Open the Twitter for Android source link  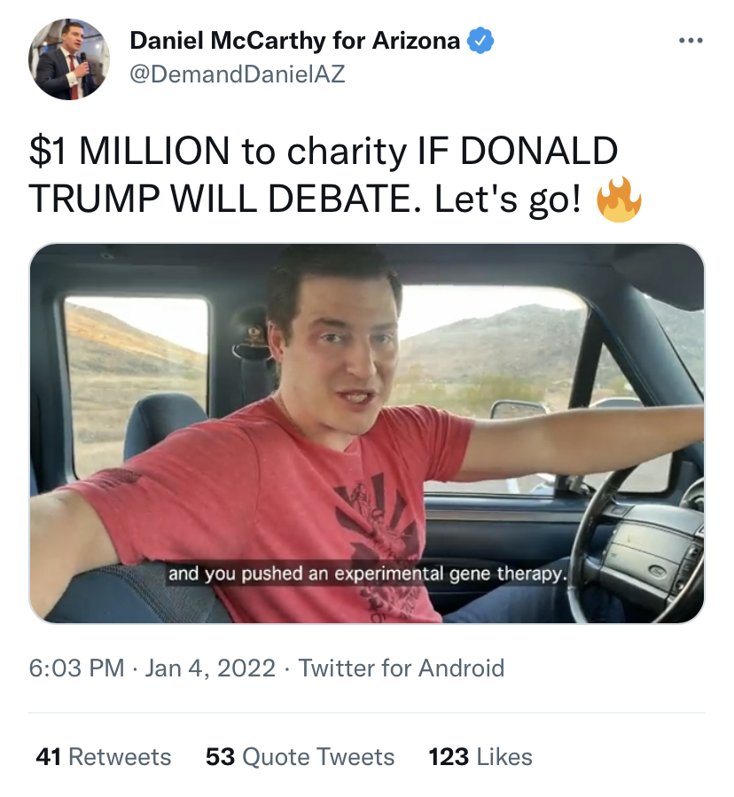[x=401, y=668]
